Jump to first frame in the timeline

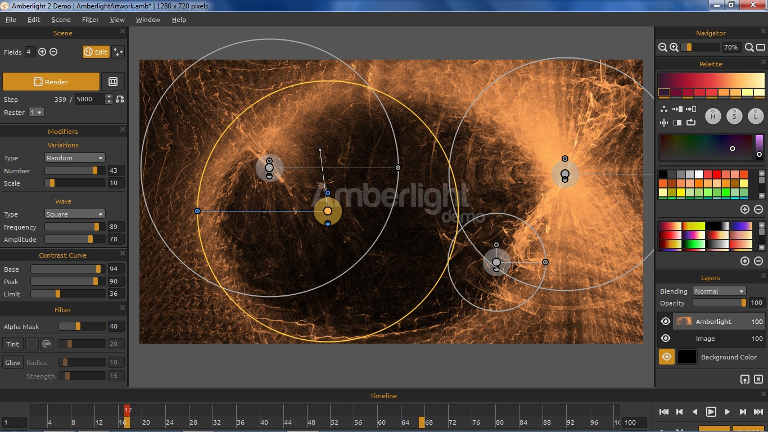[x=664, y=412]
